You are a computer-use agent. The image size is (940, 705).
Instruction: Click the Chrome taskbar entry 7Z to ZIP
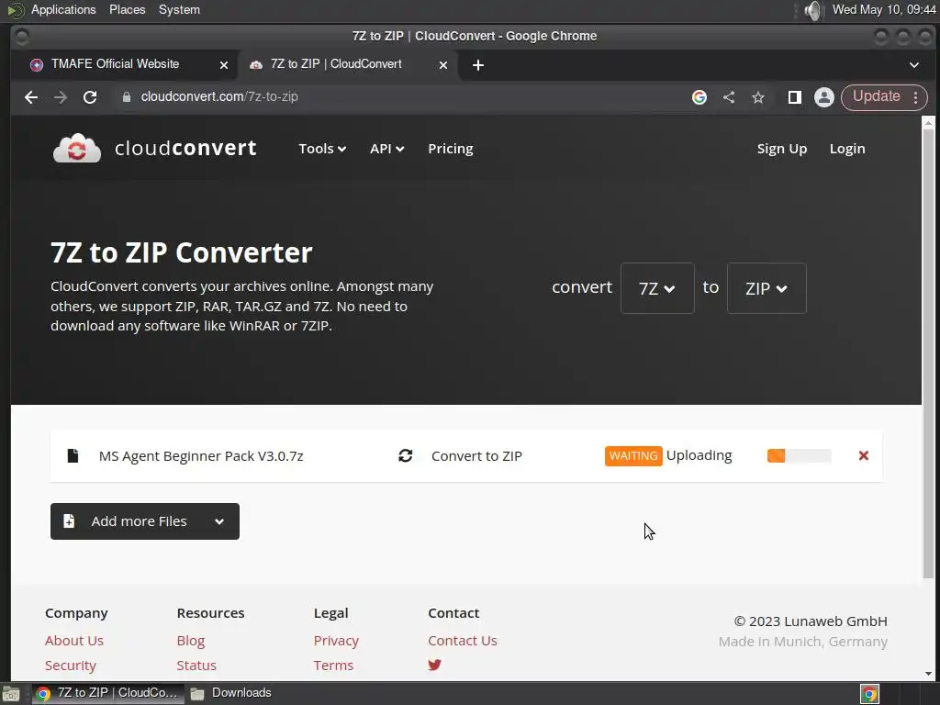[x=106, y=693]
